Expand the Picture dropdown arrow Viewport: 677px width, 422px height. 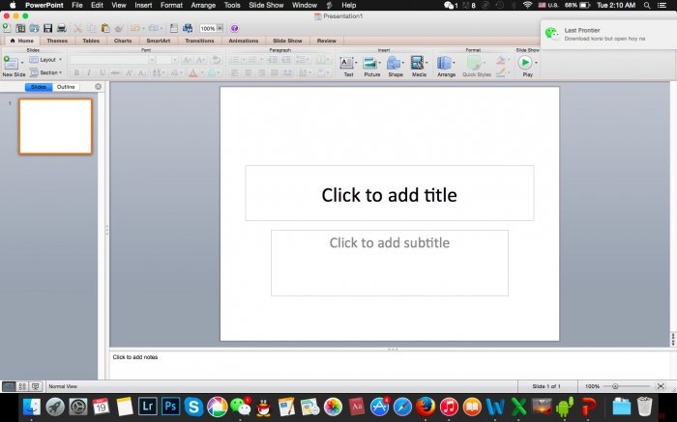click(x=379, y=63)
